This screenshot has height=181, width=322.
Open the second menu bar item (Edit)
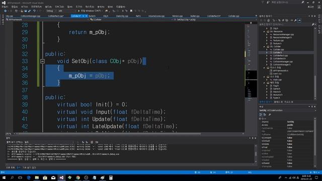(x=15, y=7)
